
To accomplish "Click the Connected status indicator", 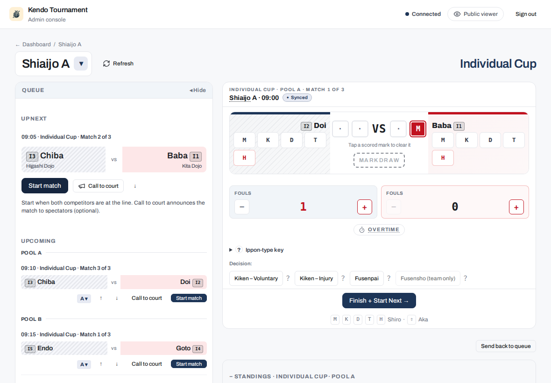I will (x=423, y=14).
